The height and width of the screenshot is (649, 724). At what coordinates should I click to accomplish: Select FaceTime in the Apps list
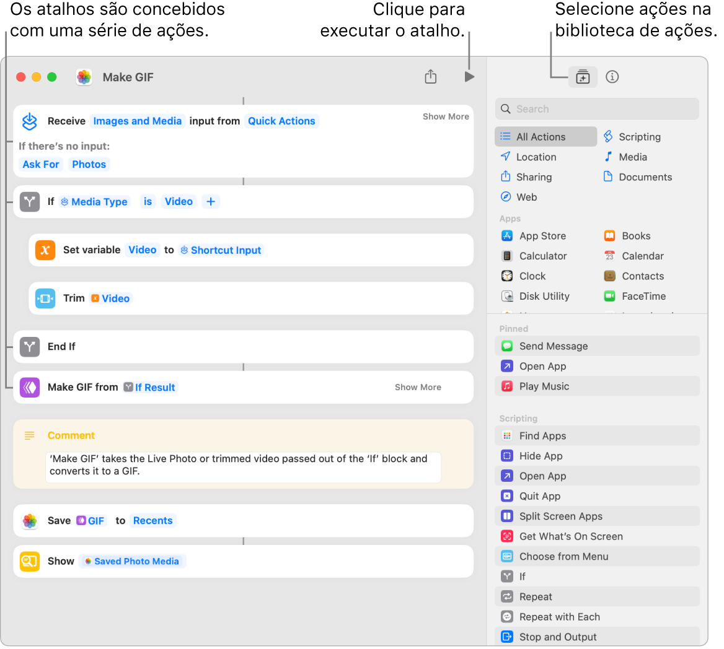pyautogui.click(x=635, y=296)
